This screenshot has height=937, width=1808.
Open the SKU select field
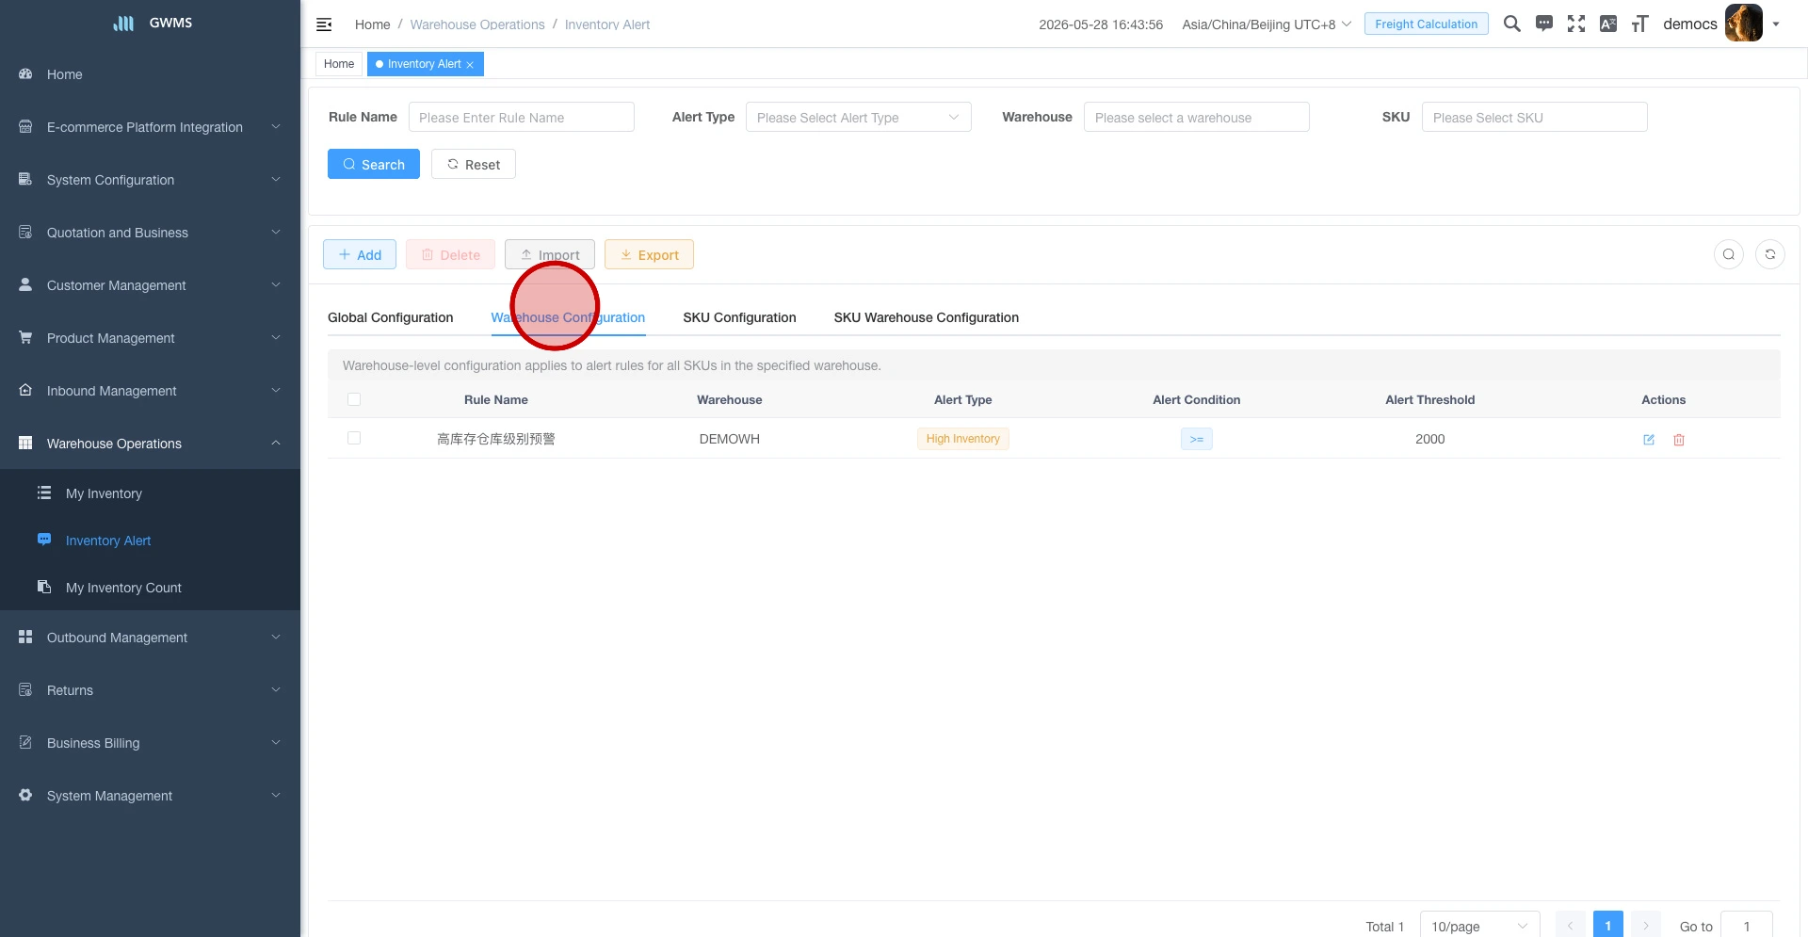pyautogui.click(x=1535, y=117)
